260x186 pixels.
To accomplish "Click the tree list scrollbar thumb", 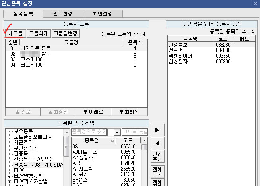I will click(66, 146).
